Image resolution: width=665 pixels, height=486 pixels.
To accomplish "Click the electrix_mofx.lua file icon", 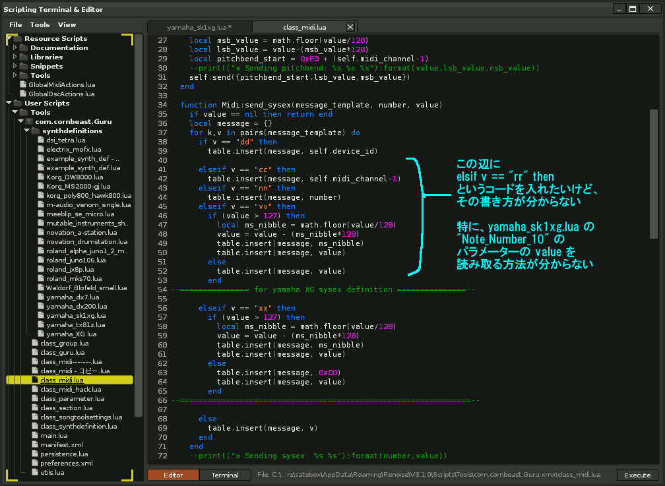I will (41, 149).
